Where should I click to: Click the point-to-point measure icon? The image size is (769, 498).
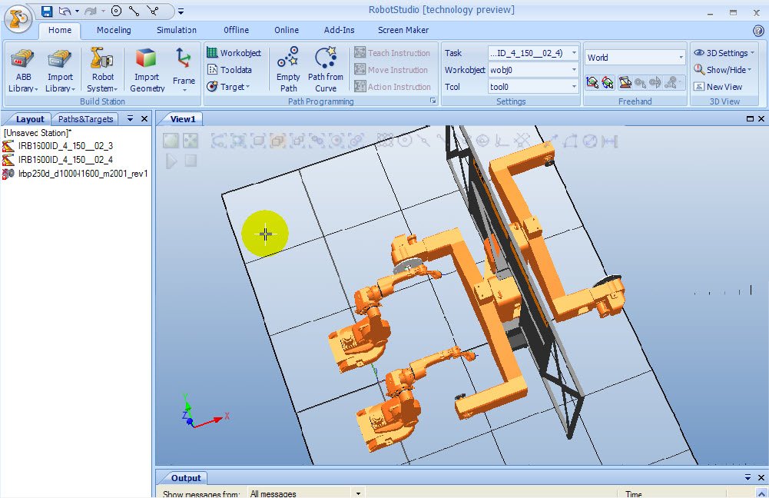[550, 141]
